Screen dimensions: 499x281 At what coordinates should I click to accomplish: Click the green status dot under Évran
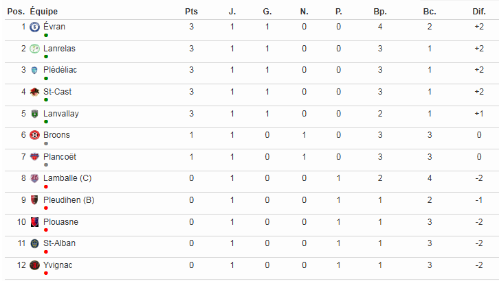point(45,35)
